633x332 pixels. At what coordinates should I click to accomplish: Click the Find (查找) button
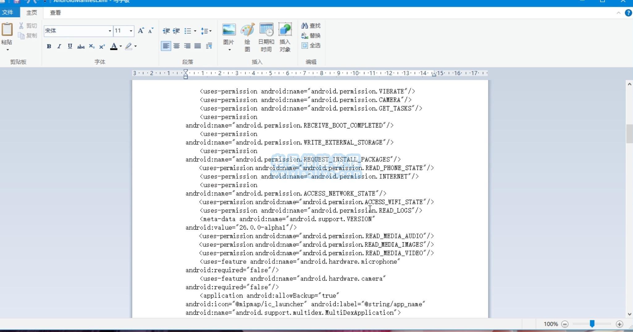[311, 26]
